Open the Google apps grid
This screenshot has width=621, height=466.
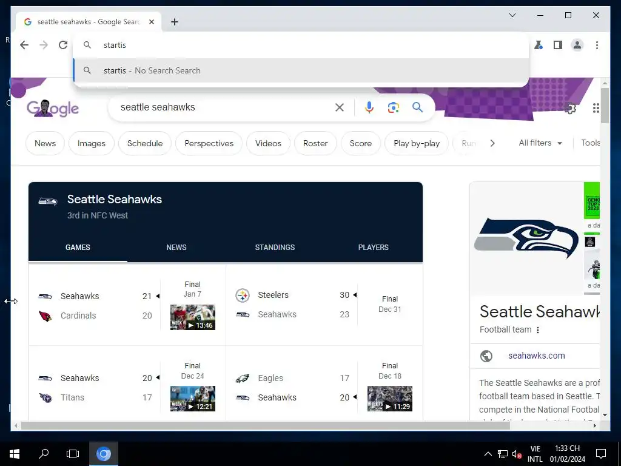point(596,108)
